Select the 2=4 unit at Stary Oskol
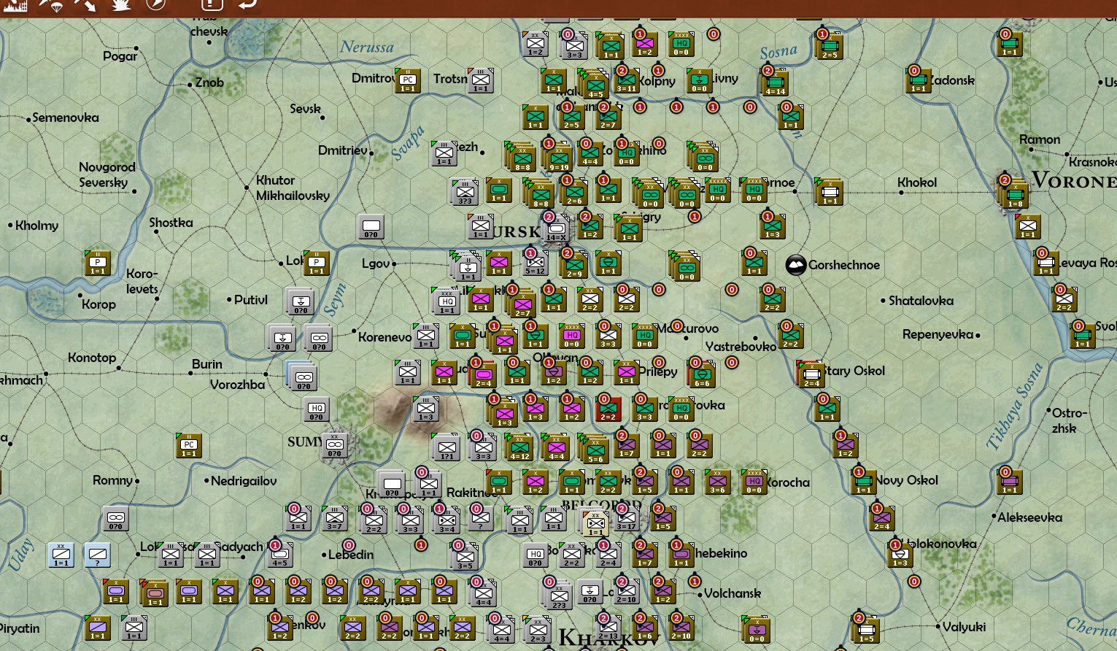This screenshot has height=651, width=1117. [811, 374]
